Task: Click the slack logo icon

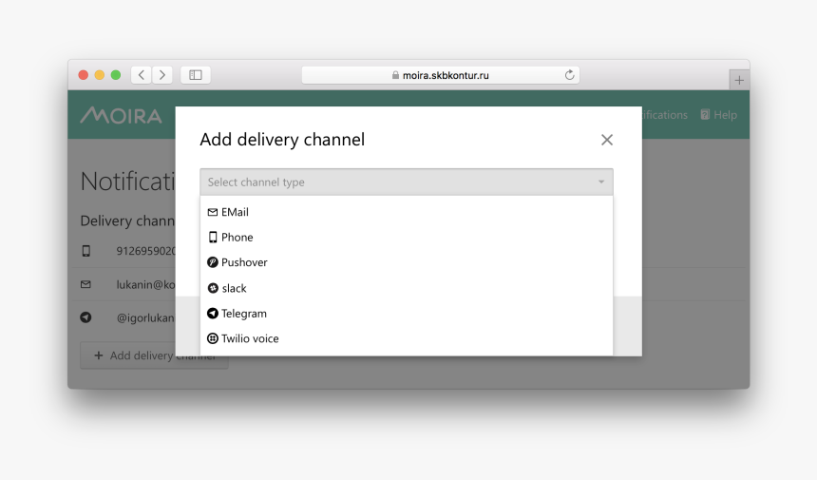Action: (213, 288)
